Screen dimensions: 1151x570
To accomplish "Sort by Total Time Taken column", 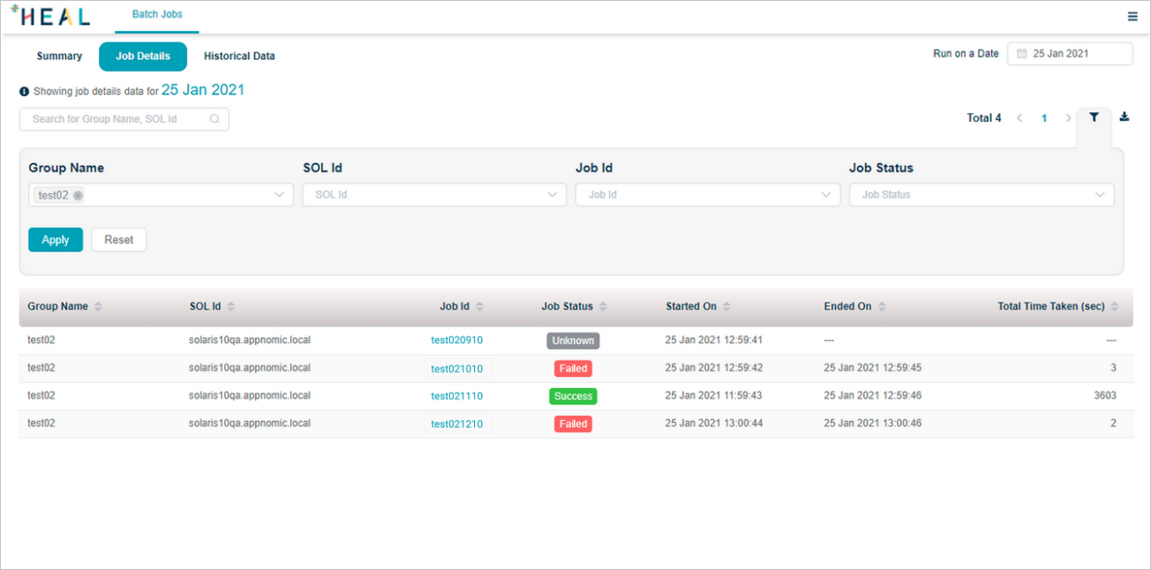I will point(1115,307).
